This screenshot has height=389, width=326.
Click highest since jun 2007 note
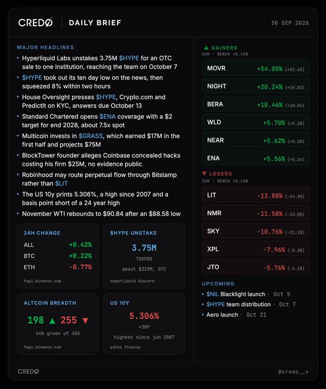[x=144, y=337]
